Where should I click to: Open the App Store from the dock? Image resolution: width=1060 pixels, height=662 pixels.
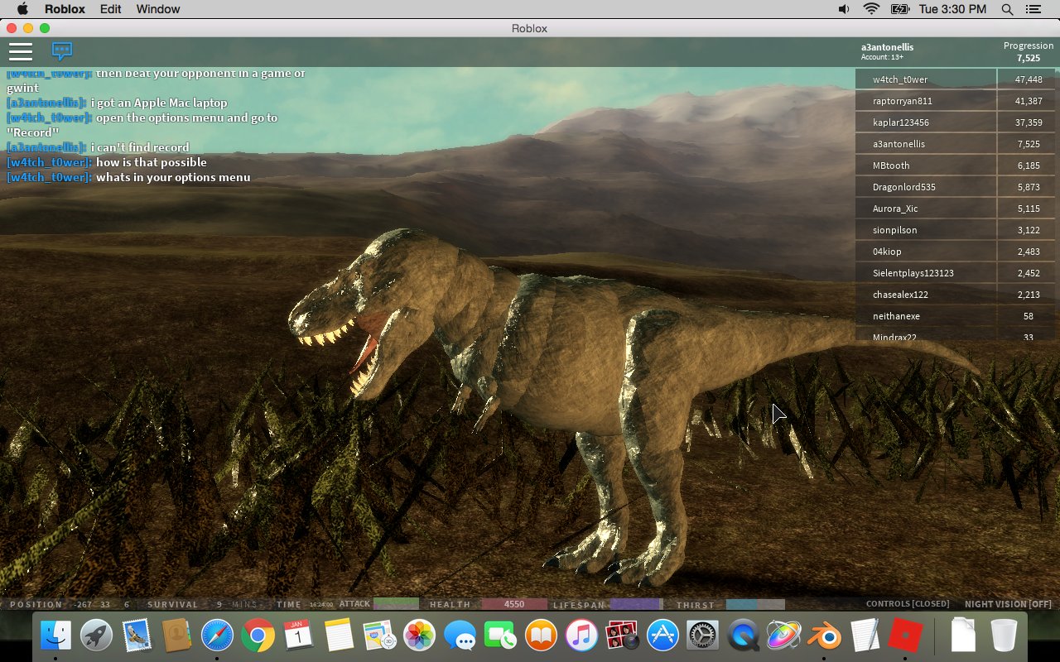[662, 636]
